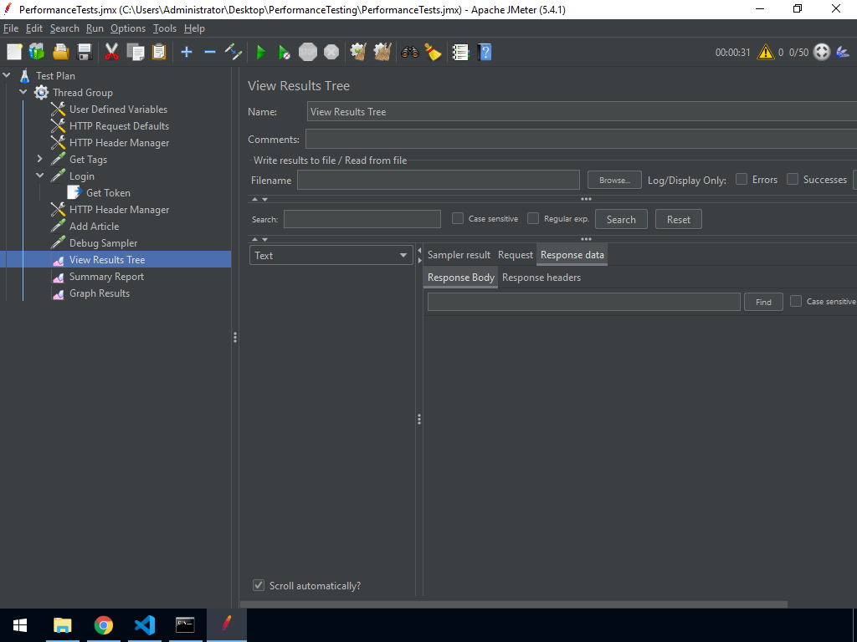This screenshot has height=642, width=857.
Task: Open the Function Helper list icon
Action: [460, 52]
